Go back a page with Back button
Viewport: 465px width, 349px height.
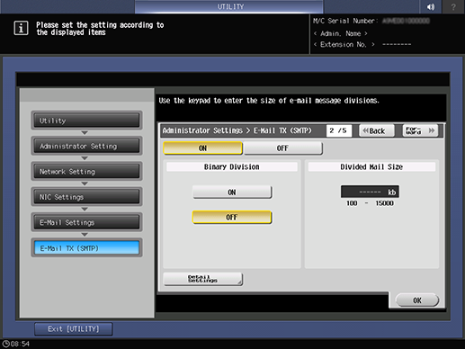377,130
